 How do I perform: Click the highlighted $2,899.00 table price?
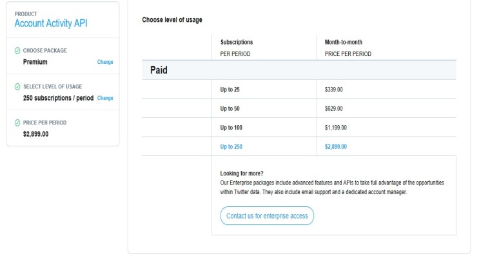(x=336, y=146)
